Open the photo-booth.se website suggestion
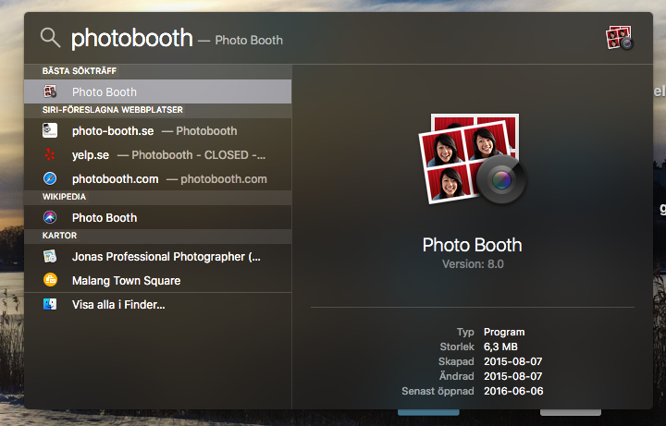Viewport: 666px width, 426px height. [x=158, y=130]
